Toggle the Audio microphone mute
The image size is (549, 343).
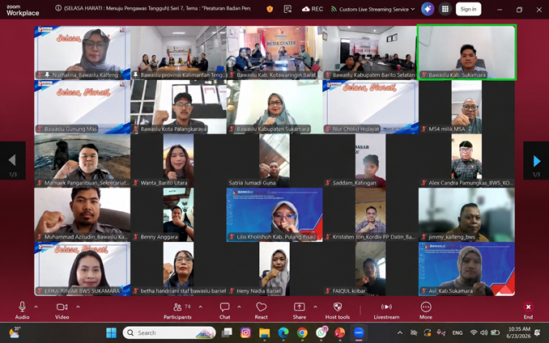tap(22, 307)
